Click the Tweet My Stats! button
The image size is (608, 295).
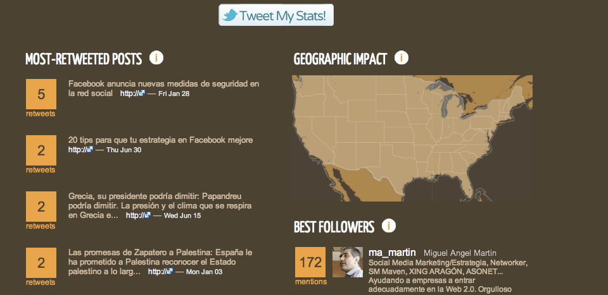pyautogui.click(x=275, y=15)
